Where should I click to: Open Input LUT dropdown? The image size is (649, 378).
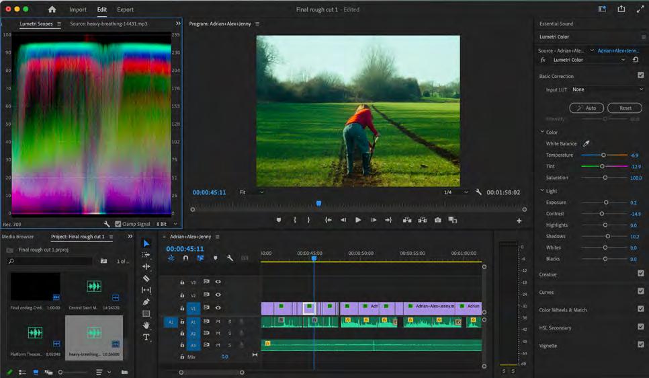pyautogui.click(x=607, y=89)
